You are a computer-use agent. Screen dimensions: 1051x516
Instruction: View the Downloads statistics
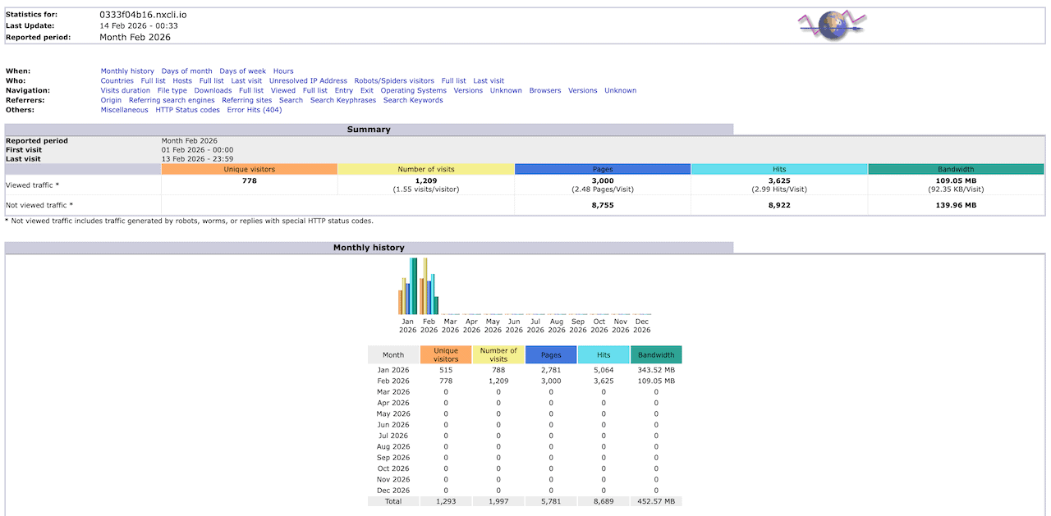click(212, 90)
